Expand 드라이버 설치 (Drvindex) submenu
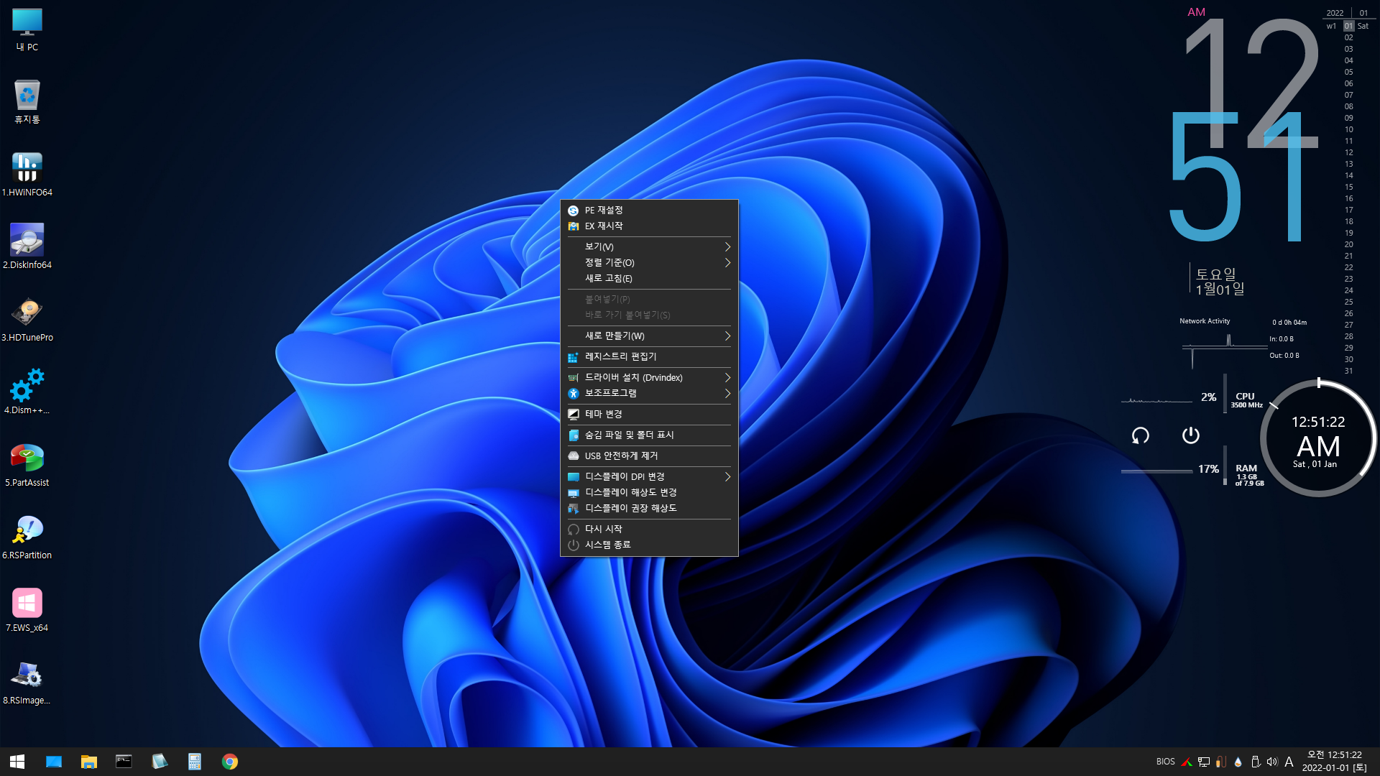Viewport: 1380px width, 776px height. point(649,378)
